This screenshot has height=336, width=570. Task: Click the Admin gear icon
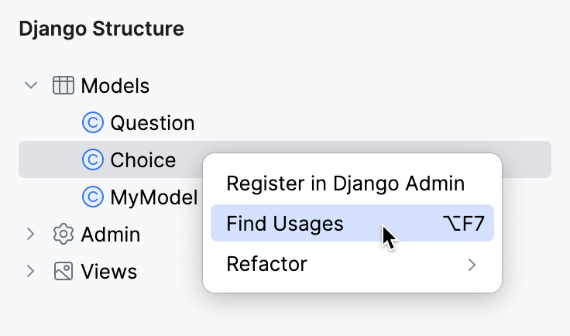click(64, 234)
